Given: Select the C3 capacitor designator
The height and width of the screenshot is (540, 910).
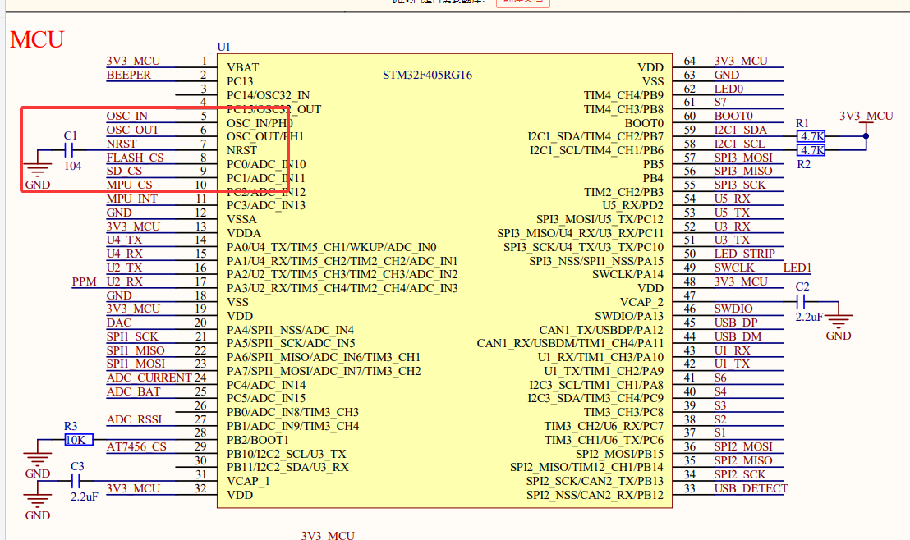Looking at the screenshot, I should (77, 467).
